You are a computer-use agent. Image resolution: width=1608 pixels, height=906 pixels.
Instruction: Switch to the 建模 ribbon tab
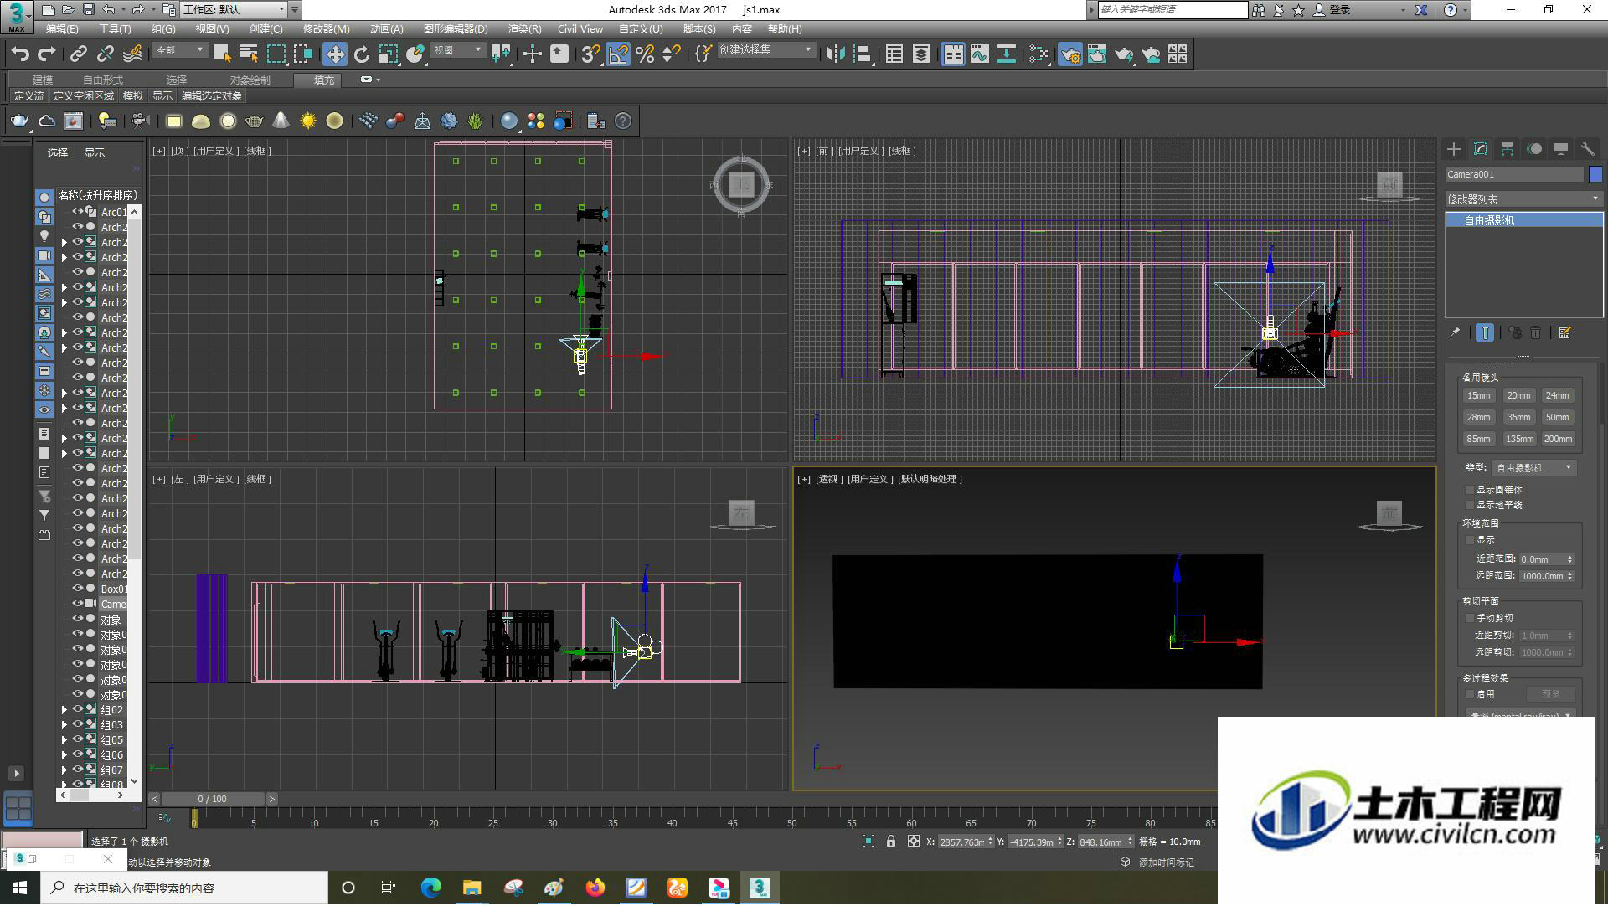point(43,80)
